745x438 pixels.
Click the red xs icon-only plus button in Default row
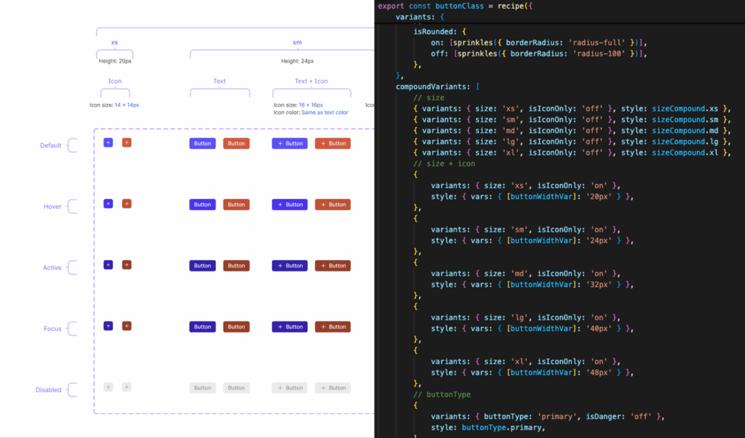click(127, 142)
